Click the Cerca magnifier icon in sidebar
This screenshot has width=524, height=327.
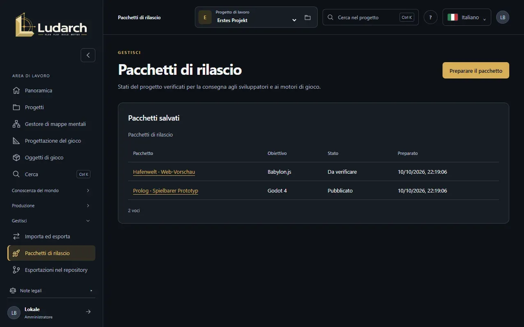16,174
